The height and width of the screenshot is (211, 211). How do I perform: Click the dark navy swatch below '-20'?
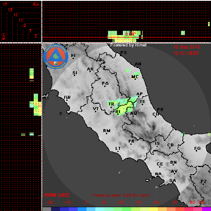click(x=56, y=209)
